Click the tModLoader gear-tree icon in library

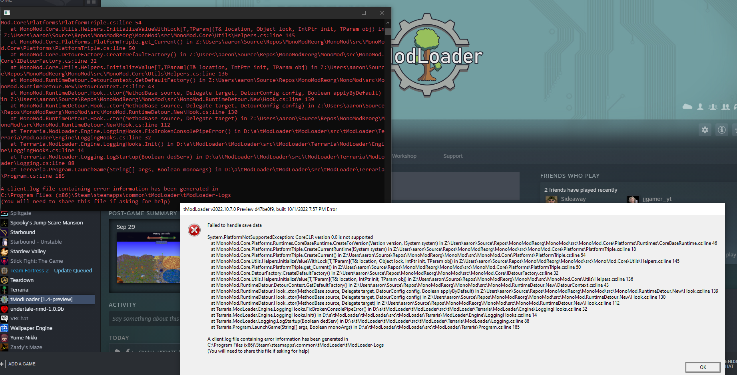click(4, 300)
